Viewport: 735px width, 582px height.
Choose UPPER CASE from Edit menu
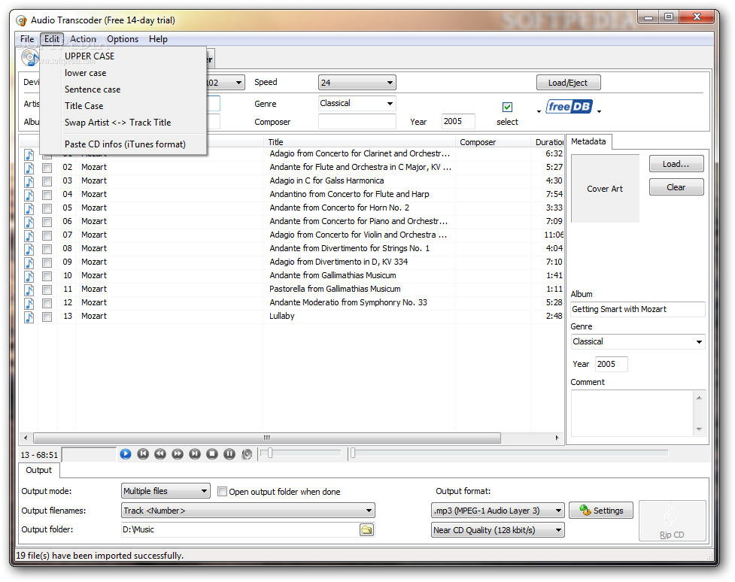(123, 56)
